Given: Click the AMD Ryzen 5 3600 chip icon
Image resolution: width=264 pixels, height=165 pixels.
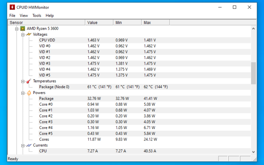Looking at the screenshot, I should click(x=23, y=28).
